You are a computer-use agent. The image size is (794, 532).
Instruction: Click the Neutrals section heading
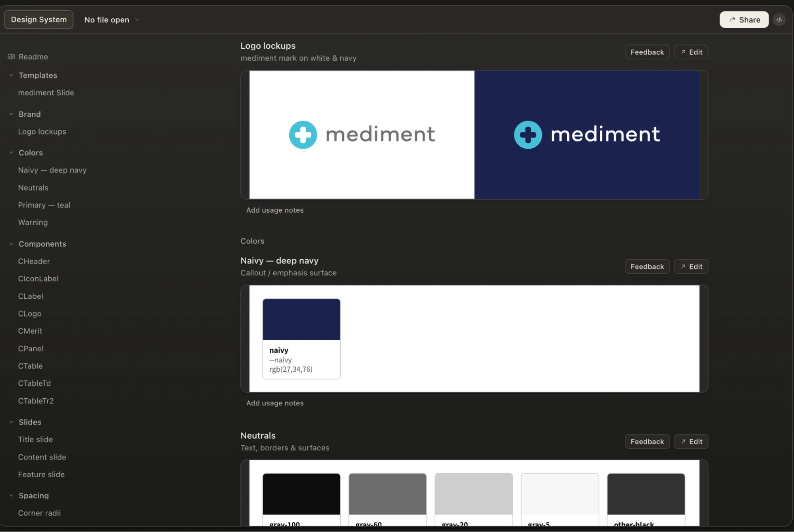258,436
